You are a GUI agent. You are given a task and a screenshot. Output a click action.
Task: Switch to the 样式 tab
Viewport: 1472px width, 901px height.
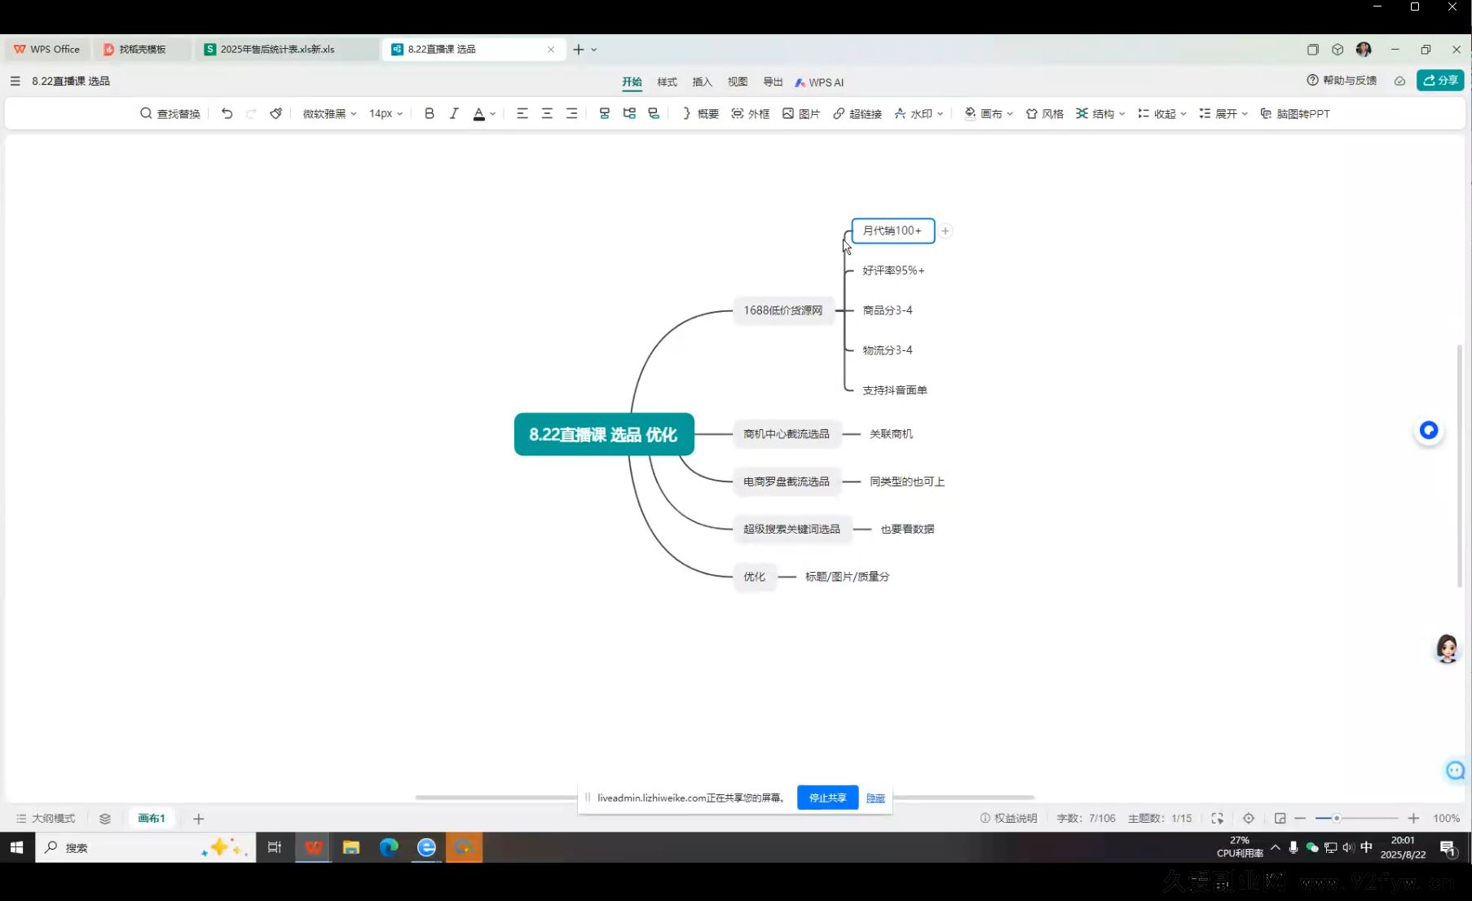click(667, 82)
